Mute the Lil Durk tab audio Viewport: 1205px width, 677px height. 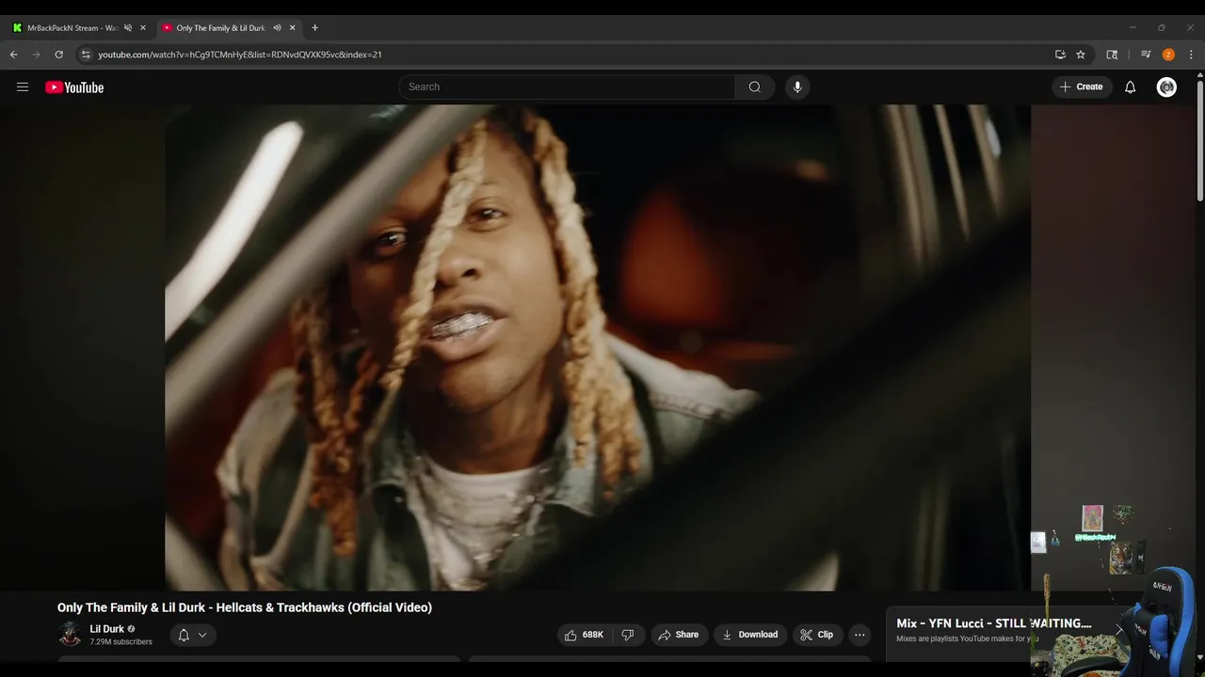277,28
